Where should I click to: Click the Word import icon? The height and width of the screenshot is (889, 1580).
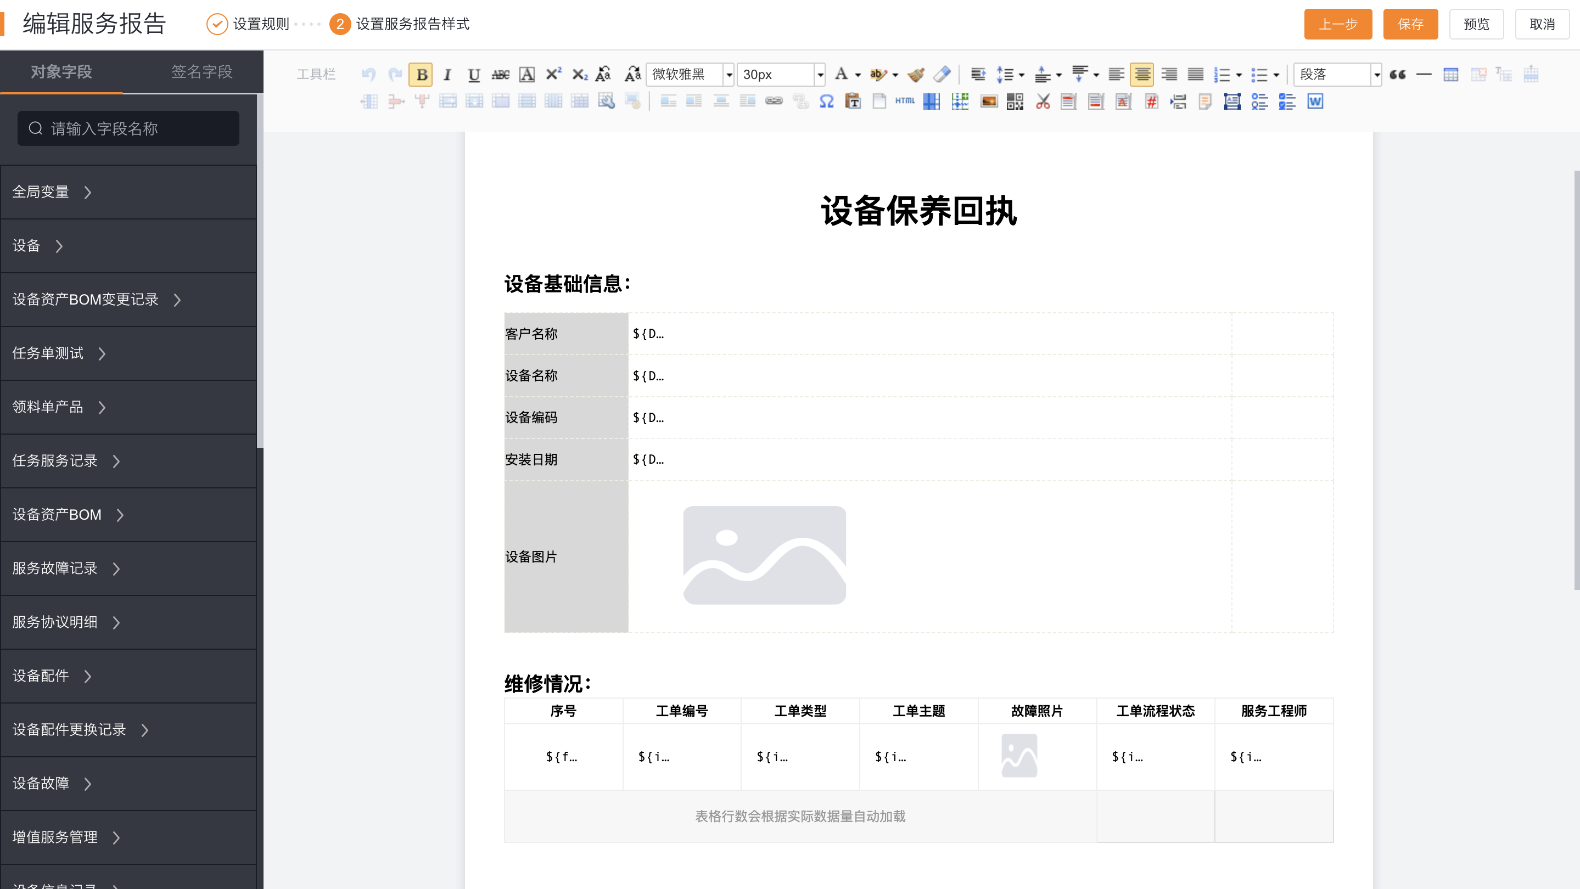pyautogui.click(x=1314, y=102)
